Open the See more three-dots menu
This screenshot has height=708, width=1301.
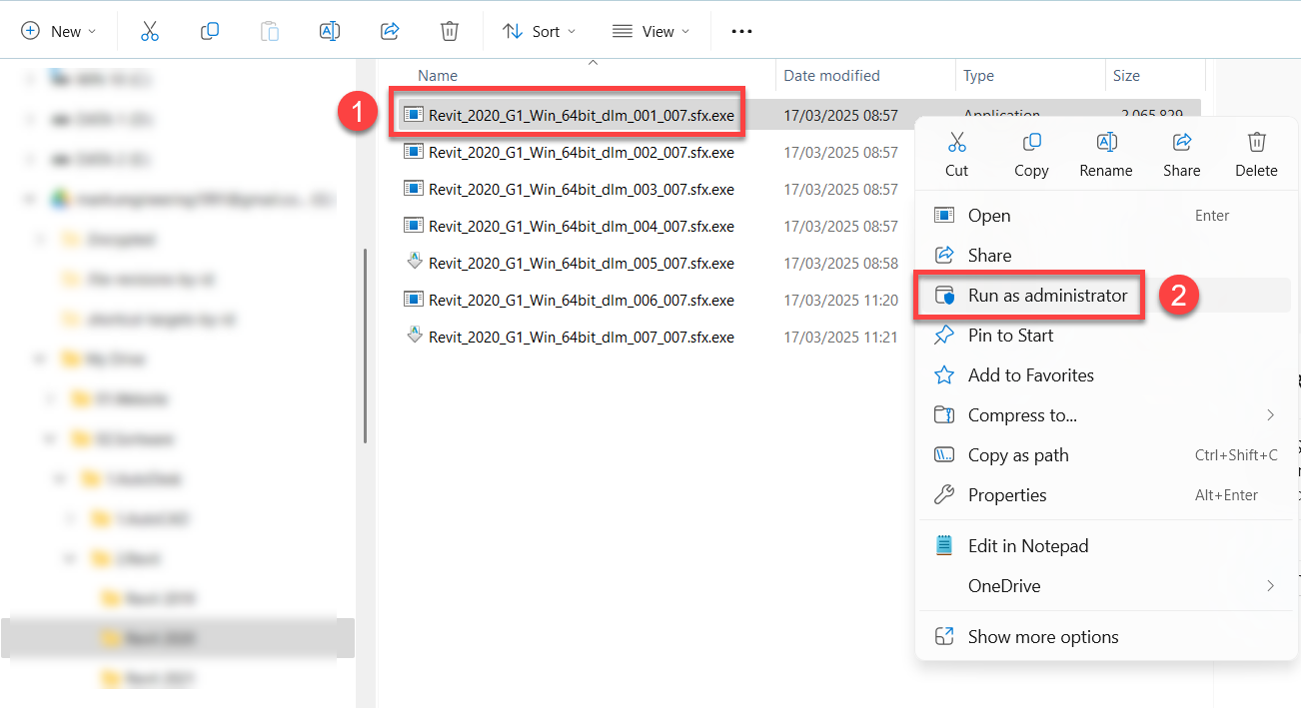click(741, 31)
